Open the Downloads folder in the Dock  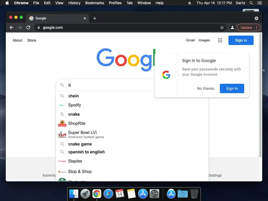pyautogui.click(x=182, y=194)
